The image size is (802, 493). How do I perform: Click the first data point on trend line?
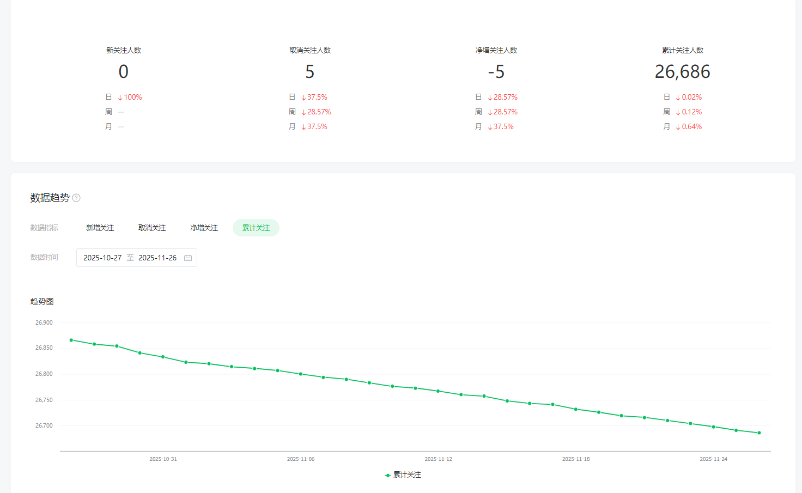click(71, 340)
